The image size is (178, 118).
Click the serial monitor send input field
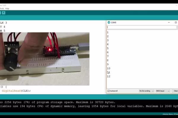point(142,27)
